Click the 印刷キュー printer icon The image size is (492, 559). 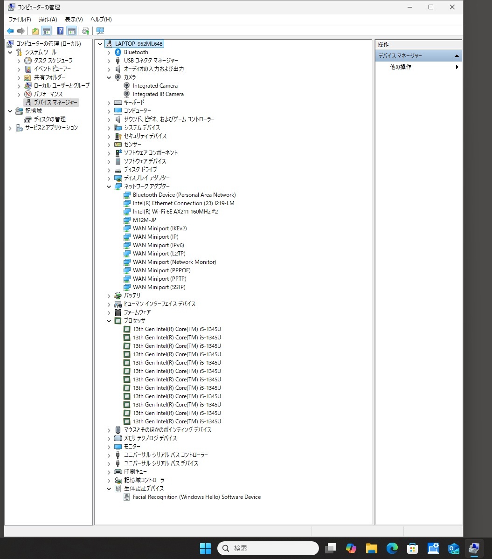click(x=118, y=472)
